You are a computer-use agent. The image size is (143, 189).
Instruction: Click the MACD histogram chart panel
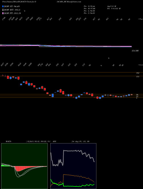click(24, 166)
